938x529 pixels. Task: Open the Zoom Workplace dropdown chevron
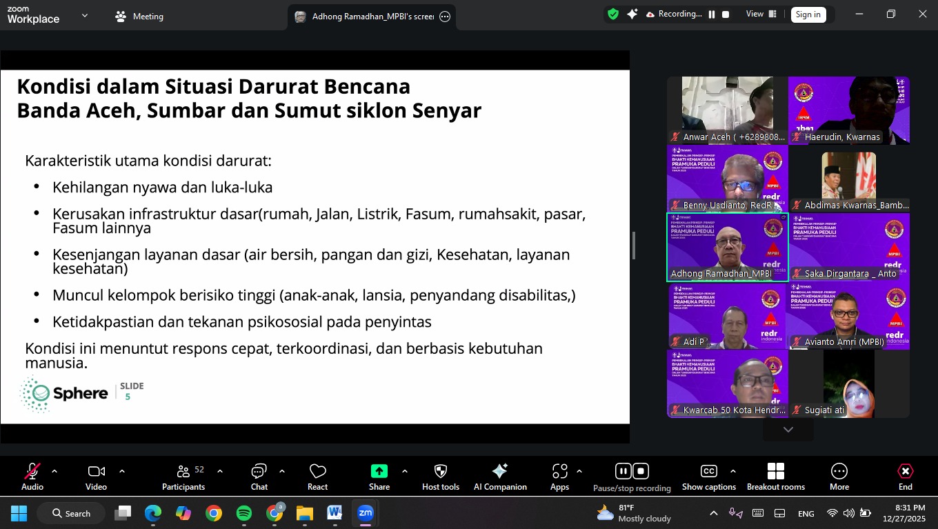coord(85,15)
